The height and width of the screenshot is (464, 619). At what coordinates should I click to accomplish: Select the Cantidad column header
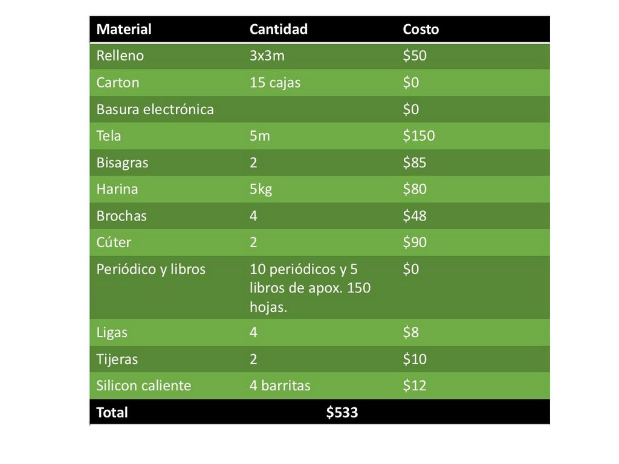[x=278, y=29]
